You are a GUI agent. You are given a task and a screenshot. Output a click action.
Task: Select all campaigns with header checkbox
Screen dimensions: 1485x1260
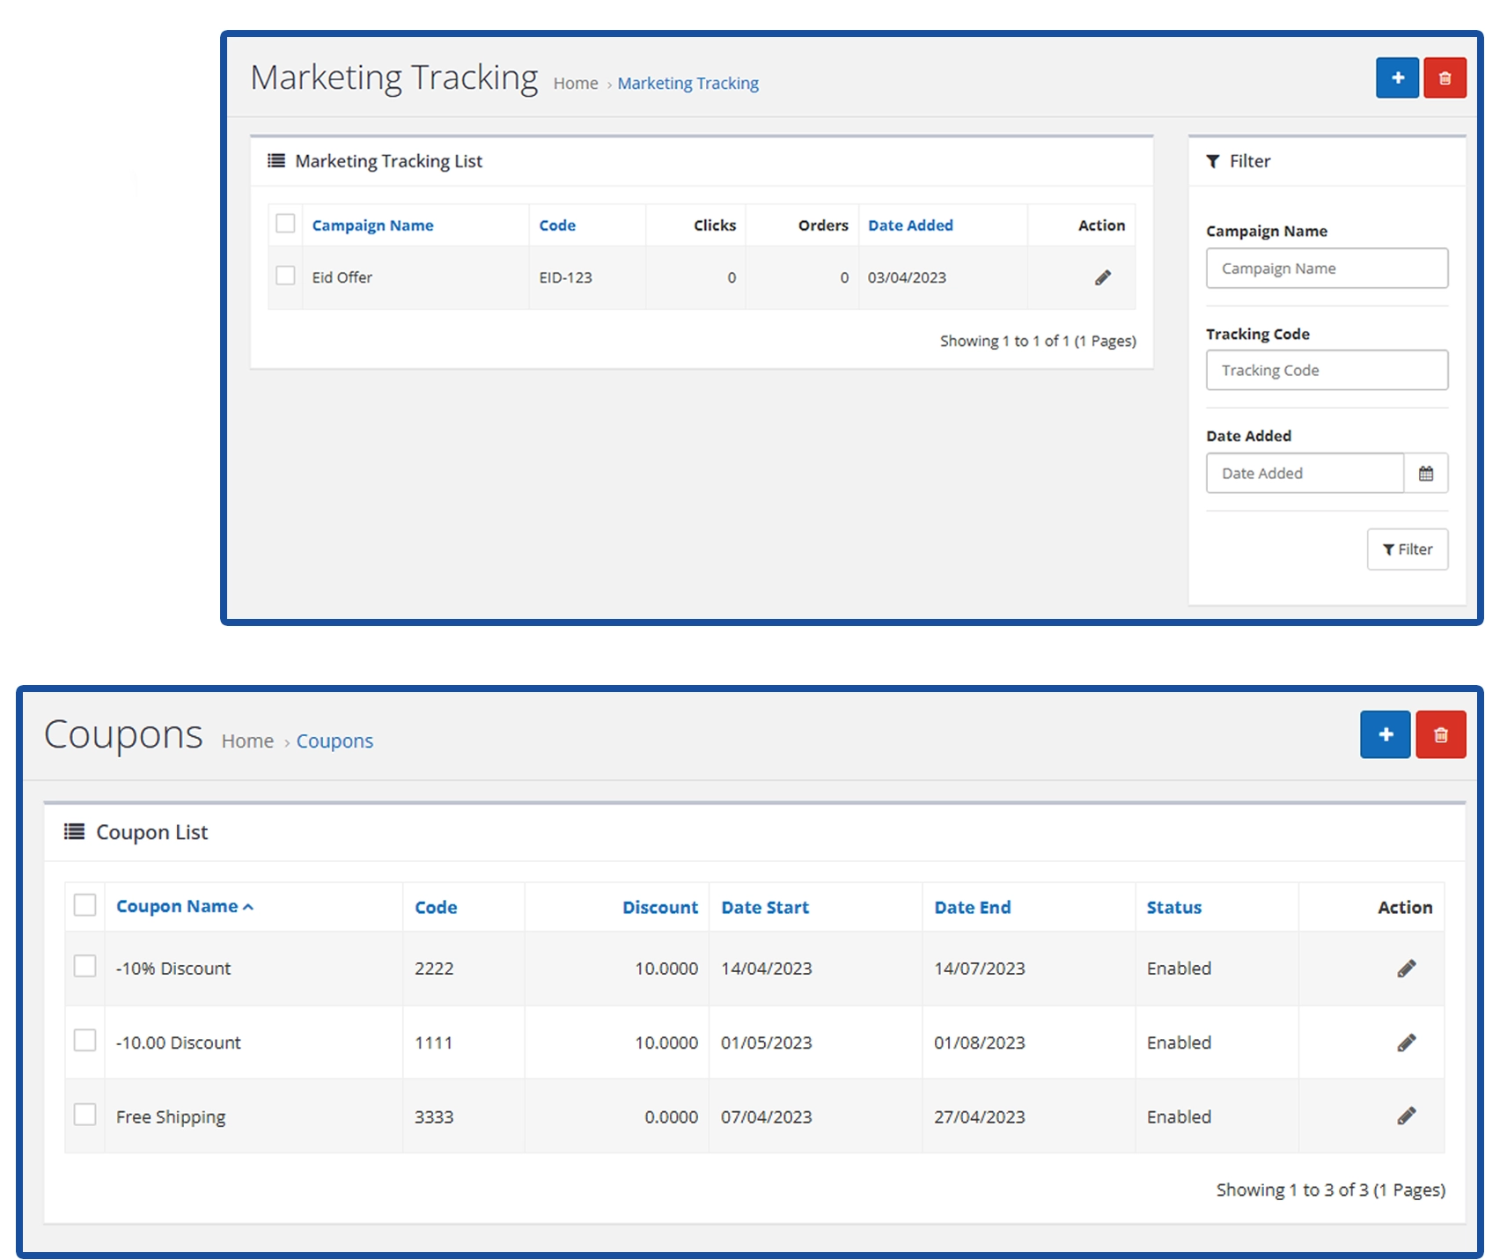tap(285, 224)
